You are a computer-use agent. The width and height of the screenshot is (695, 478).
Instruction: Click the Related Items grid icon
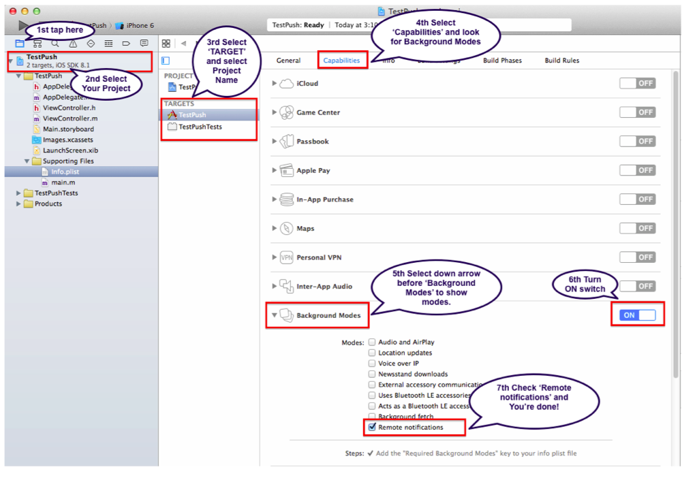166,44
